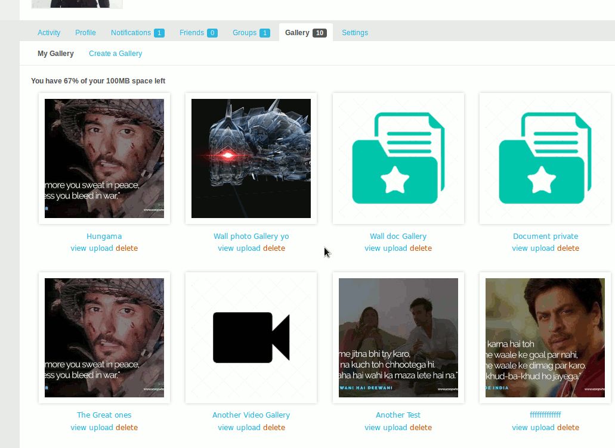This screenshot has height=448, width=615.
Task: Delete the Hungama gallery
Action: pyautogui.click(x=126, y=248)
